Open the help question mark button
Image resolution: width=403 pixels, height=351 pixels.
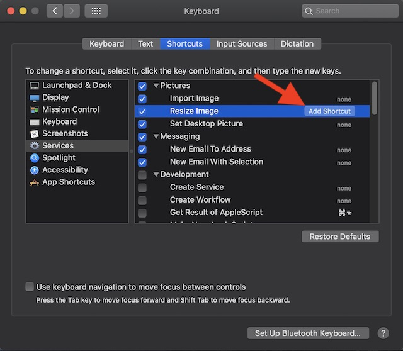(383, 333)
